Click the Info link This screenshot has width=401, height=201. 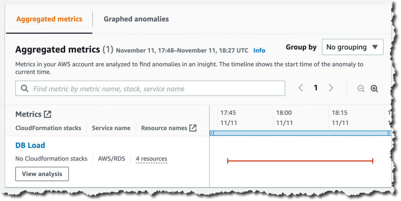pos(259,51)
